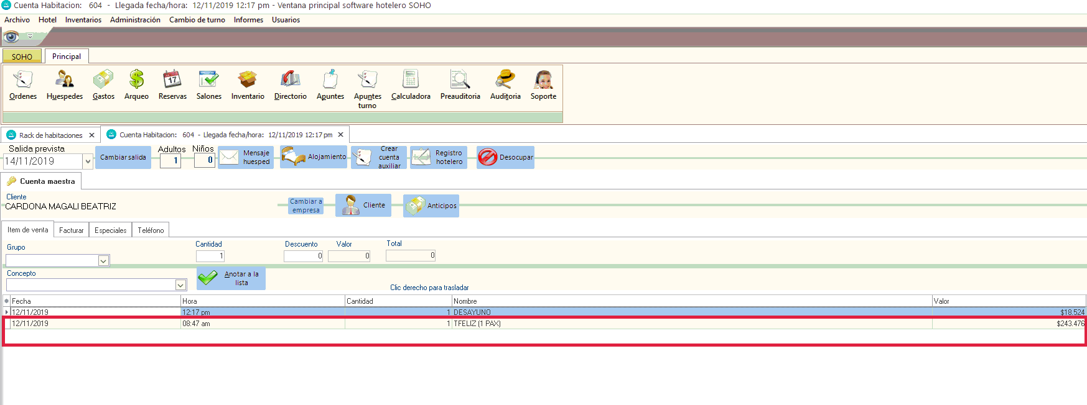
Task: Expand the Grupo dropdown
Action: (103, 261)
